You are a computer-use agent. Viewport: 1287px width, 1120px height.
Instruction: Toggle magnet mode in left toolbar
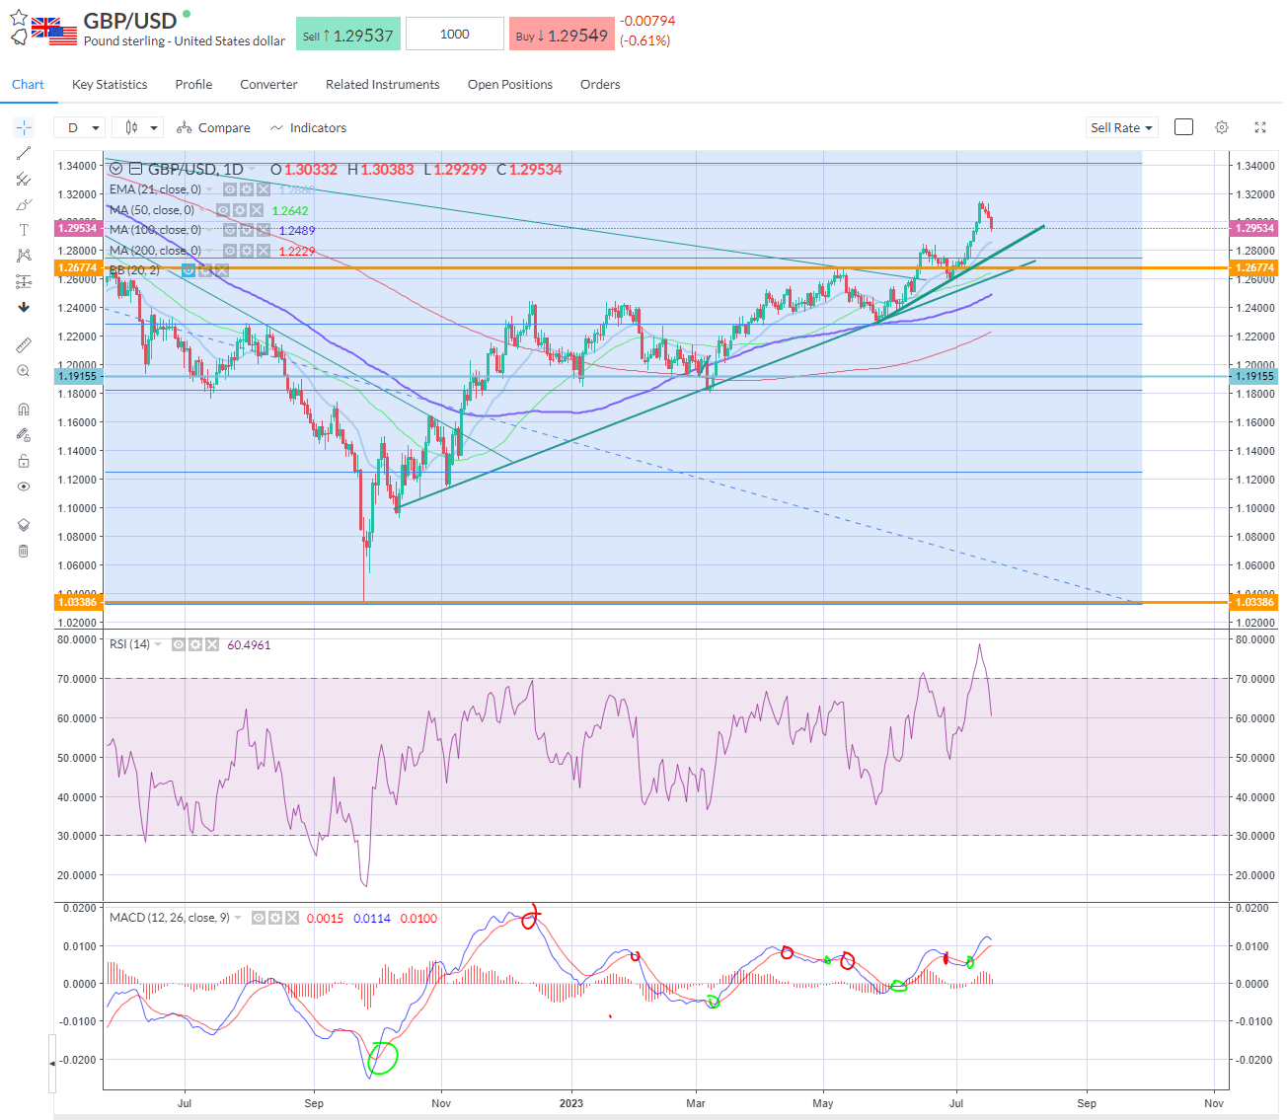[24, 409]
